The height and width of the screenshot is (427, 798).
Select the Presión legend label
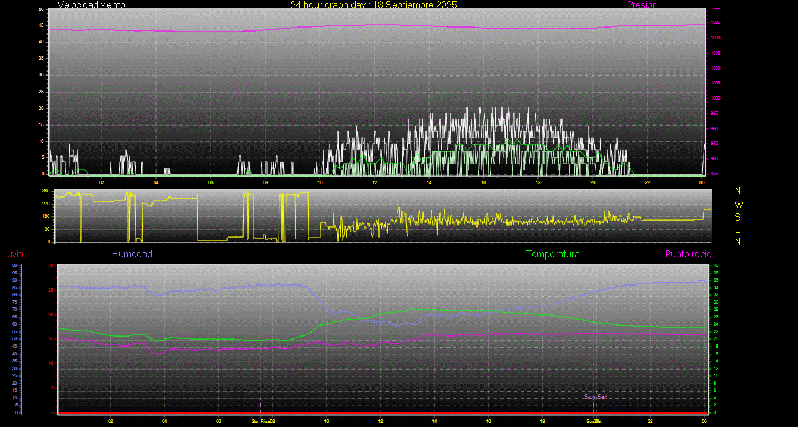[642, 5]
